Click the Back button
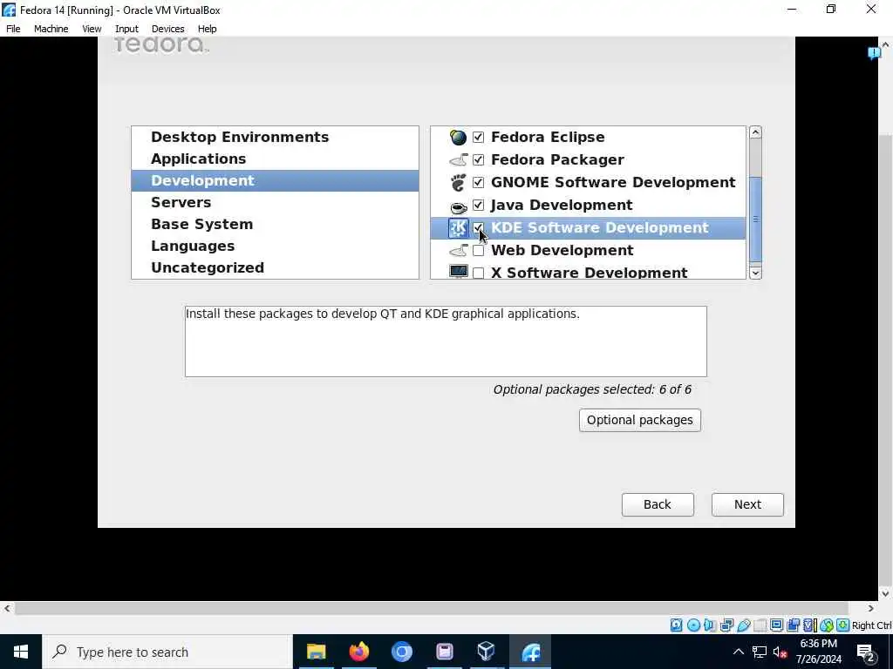893x669 pixels. [x=658, y=504]
